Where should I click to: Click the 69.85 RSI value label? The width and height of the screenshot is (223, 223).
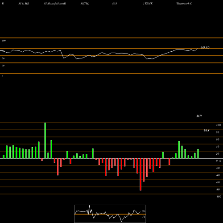[x=205, y=47]
